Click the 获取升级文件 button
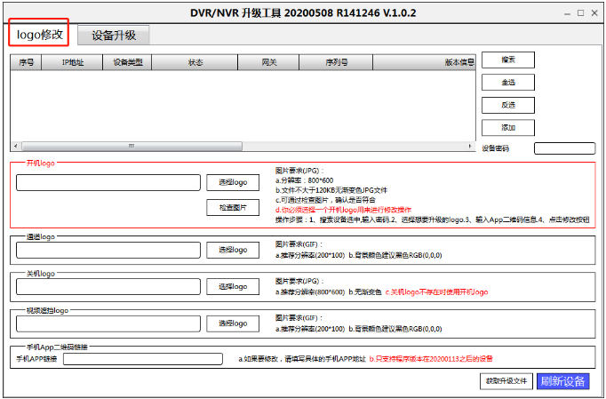The height and width of the screenshot is (399, 606). tap(506, 381)
